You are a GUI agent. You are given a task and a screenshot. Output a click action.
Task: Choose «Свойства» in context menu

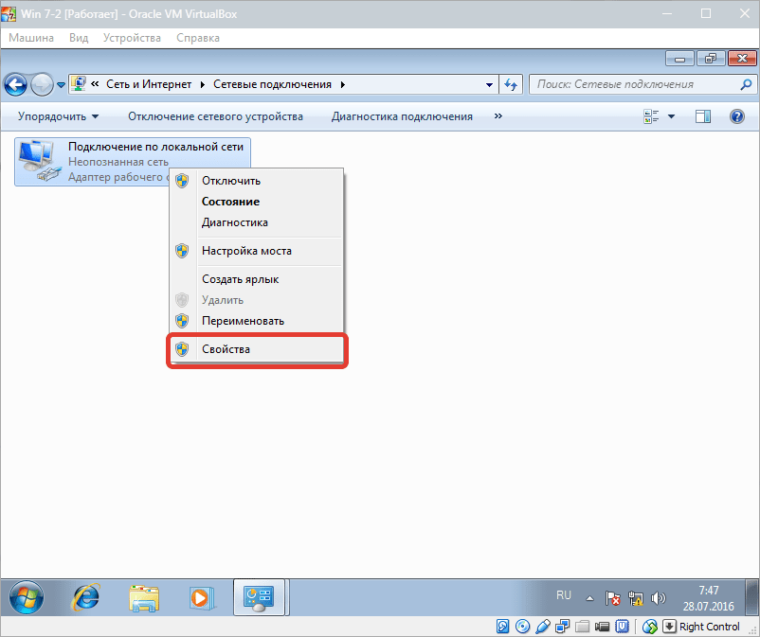click(256, 349)
